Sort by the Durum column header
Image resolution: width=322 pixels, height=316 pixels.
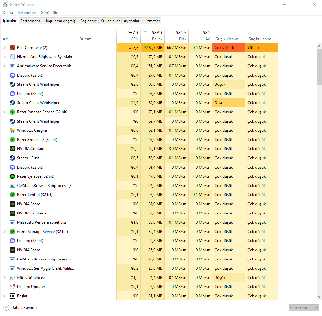(97, 36)
